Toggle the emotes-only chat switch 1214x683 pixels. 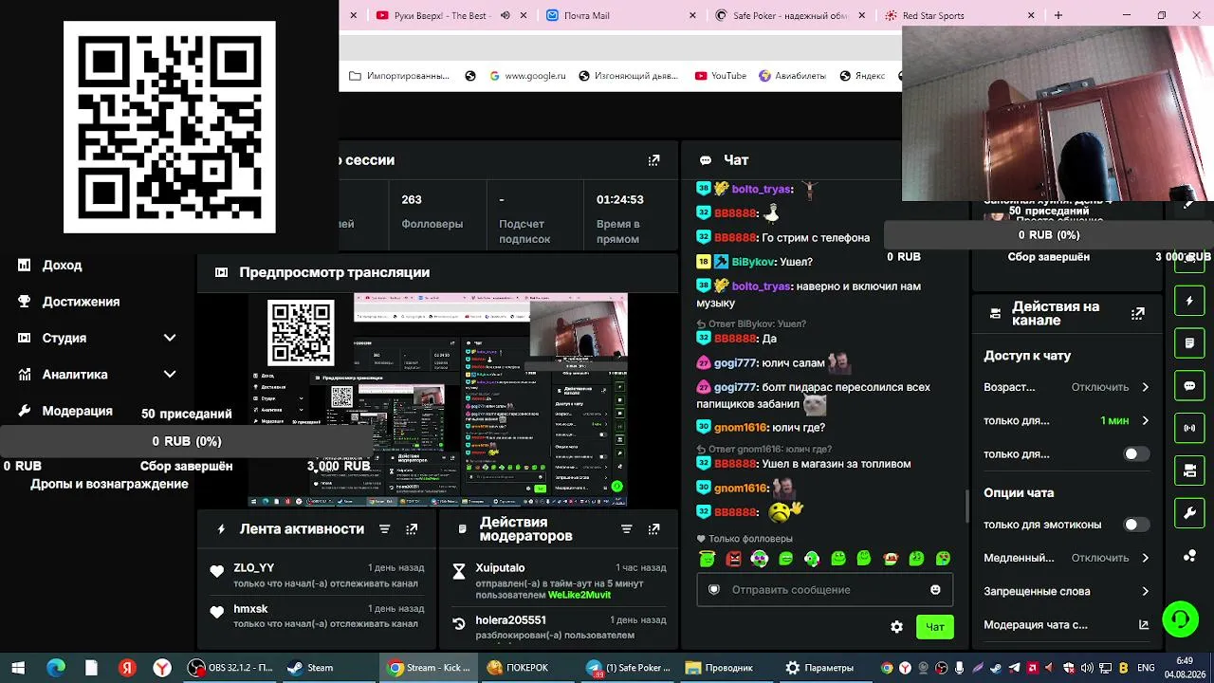[1136, 525]
